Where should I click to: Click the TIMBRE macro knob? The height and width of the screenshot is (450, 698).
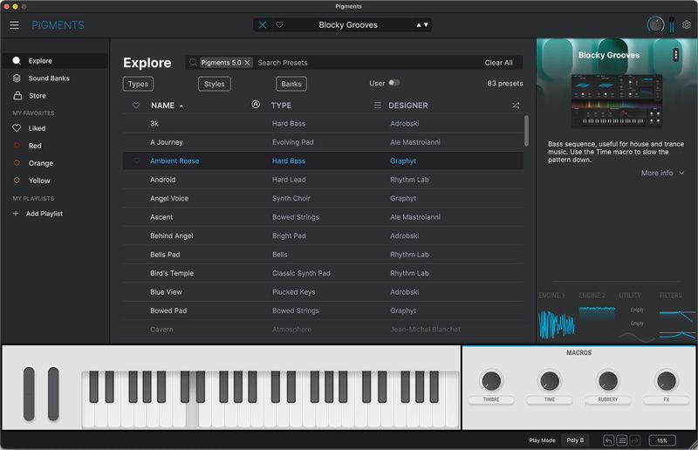coord(491,381)
